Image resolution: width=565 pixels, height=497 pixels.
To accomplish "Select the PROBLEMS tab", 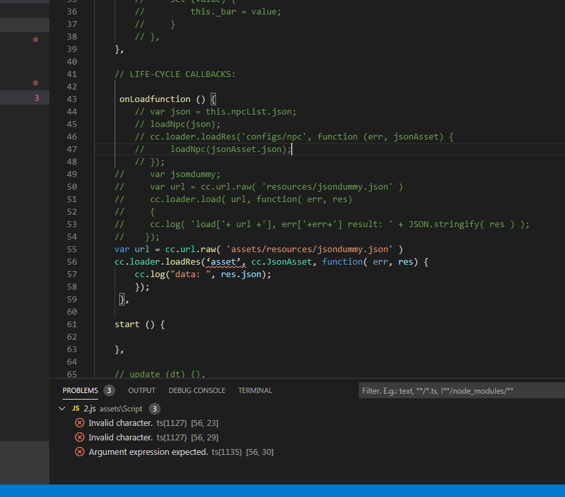I will (x=80, y=390).
